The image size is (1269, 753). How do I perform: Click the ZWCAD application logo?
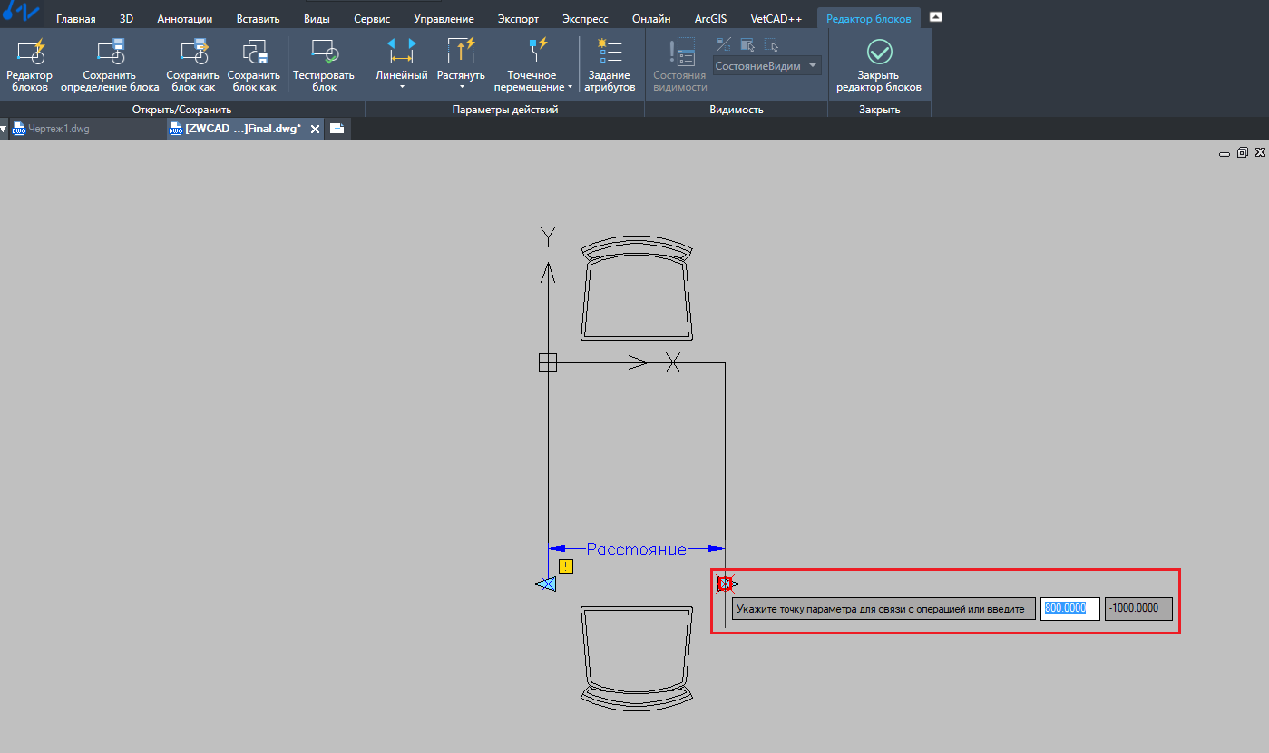click(20, 14)
